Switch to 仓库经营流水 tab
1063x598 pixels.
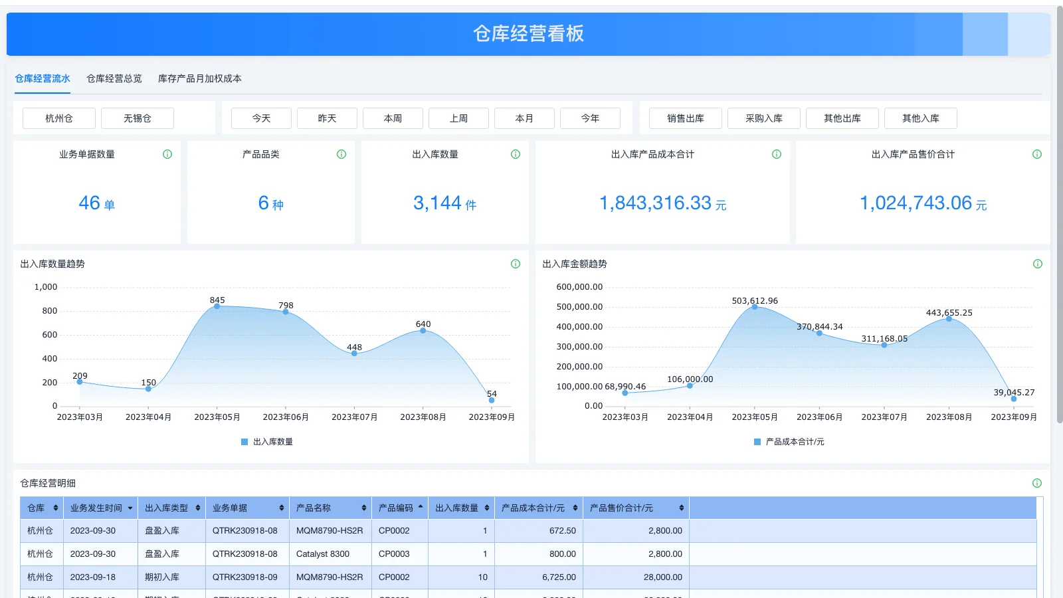click(43, 78)
